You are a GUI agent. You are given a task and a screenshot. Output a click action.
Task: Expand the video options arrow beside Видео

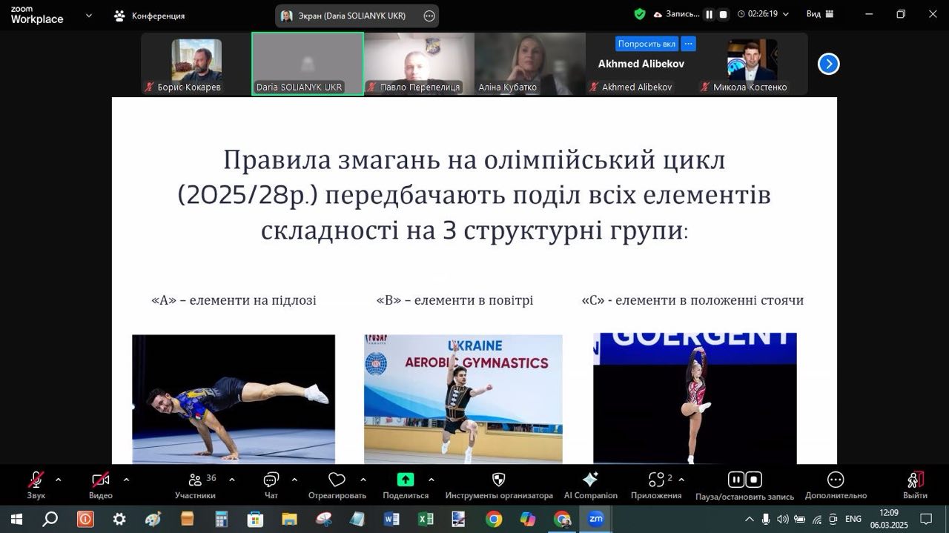pos(126,480)
